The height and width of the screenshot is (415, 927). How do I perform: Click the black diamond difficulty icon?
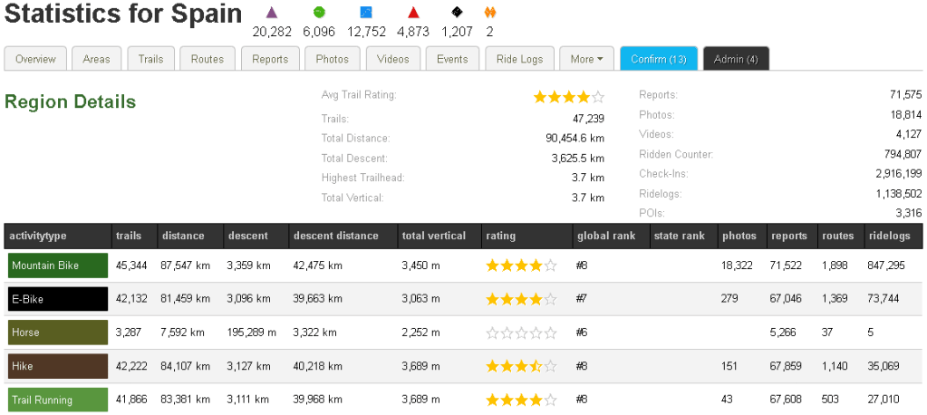(457, 13)
